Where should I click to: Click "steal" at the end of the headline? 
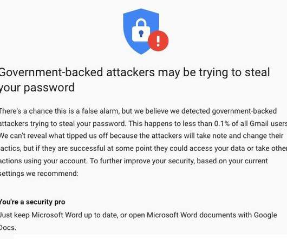click(x=257, y=72)
